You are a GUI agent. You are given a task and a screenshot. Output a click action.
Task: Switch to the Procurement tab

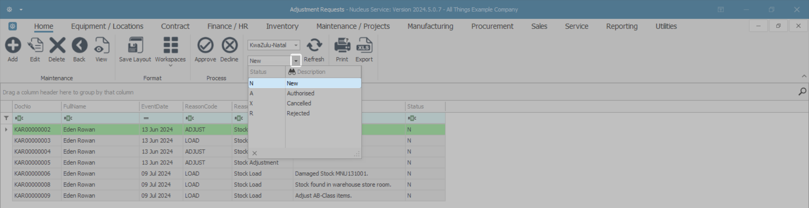(x=492, y=26)
